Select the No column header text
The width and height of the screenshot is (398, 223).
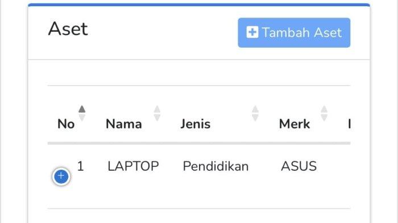[66, 124]
